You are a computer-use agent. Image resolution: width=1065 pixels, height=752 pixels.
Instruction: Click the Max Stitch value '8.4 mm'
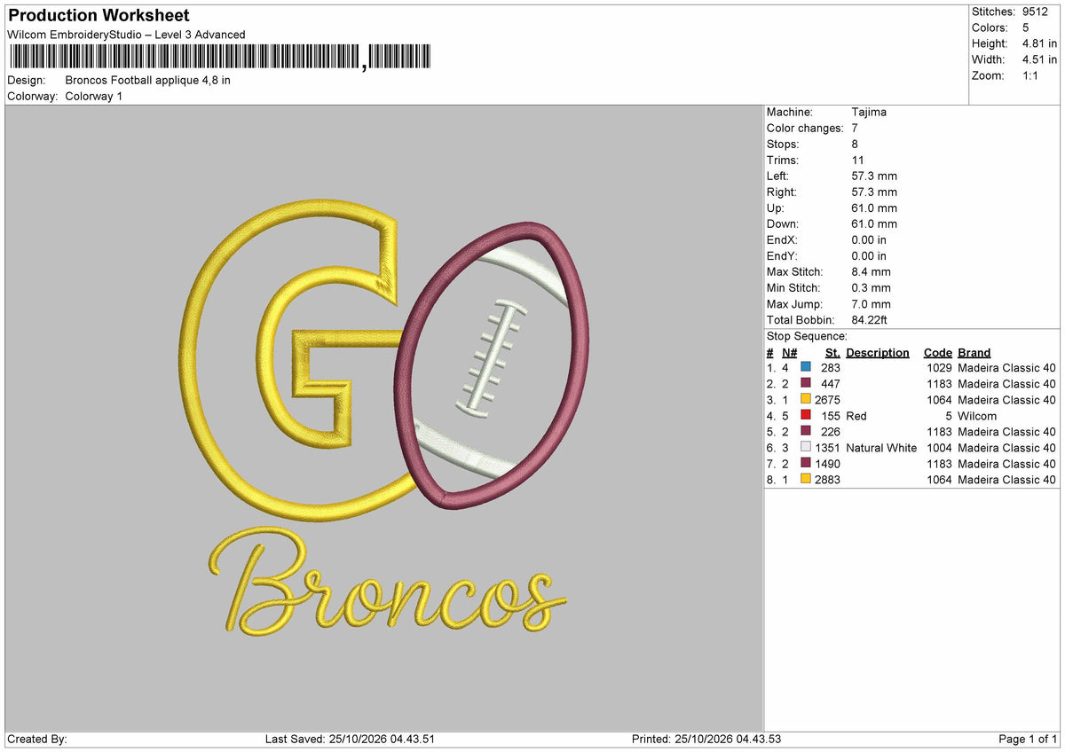pos(872,272)
